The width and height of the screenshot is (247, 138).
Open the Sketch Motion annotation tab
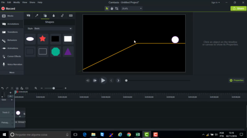coord(62,15)
